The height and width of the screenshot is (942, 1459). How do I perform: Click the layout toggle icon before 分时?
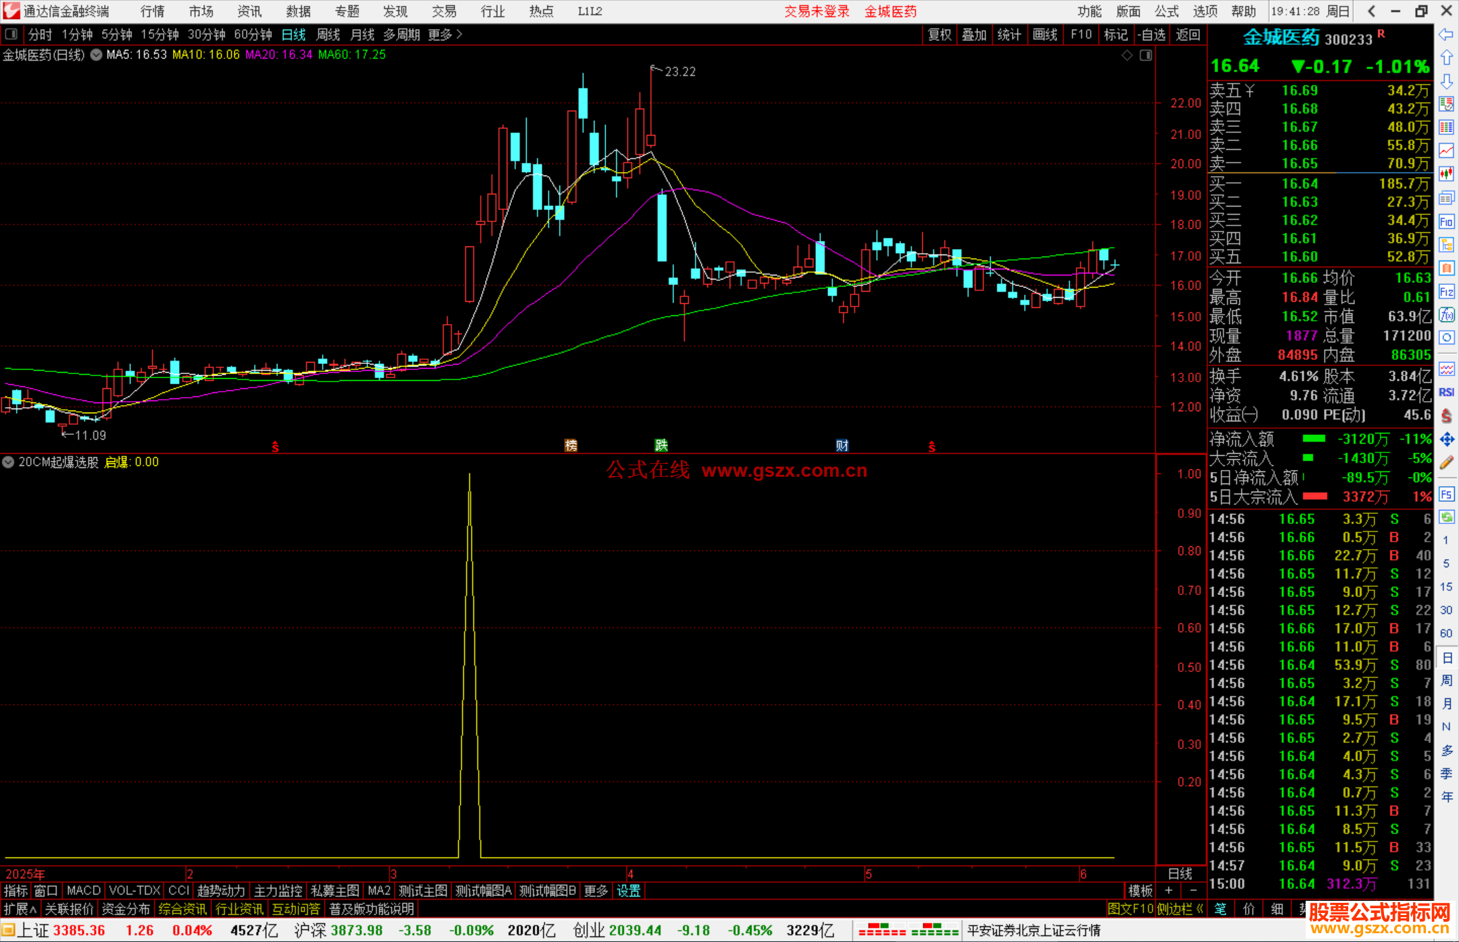pyautogui.click(x=11, y=34)
